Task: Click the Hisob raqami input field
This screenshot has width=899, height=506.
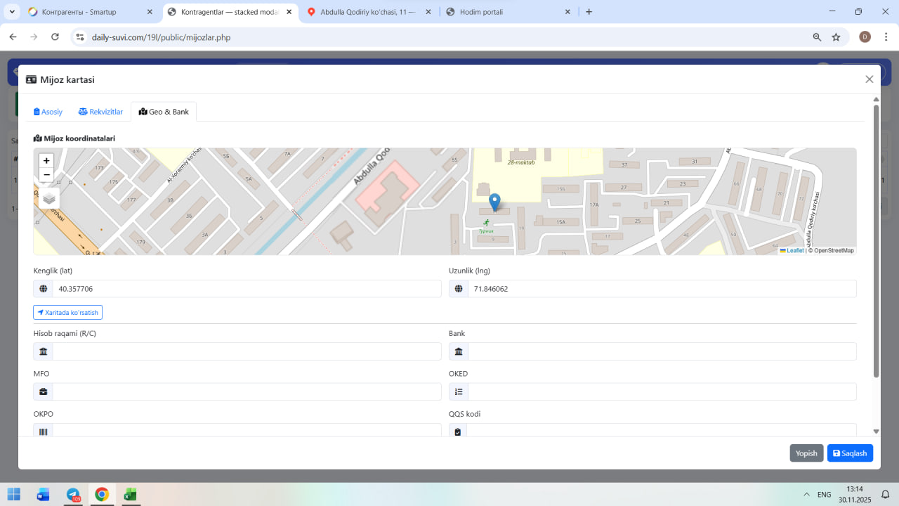Action: pyautogui.click(x=246, y=351)
